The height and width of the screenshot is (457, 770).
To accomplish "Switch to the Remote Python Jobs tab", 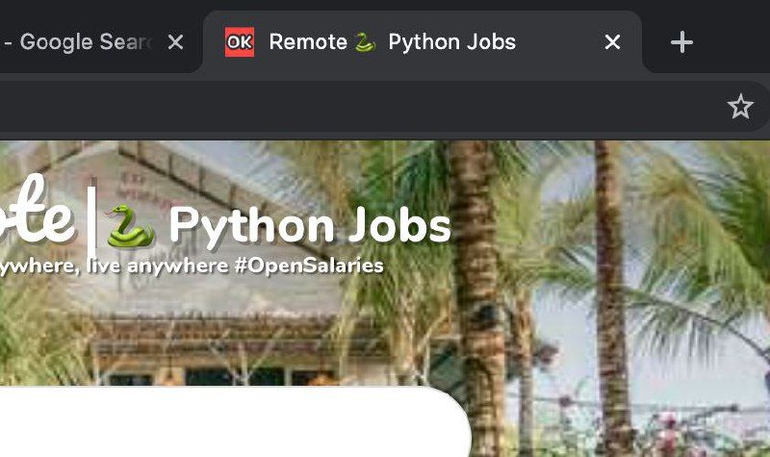I will coord(423,42).
